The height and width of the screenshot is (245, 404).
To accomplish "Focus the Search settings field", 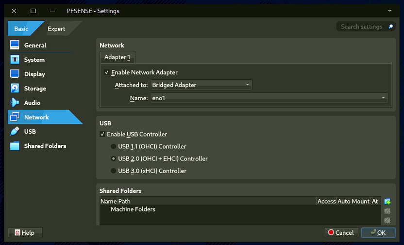I will point(362,27).
